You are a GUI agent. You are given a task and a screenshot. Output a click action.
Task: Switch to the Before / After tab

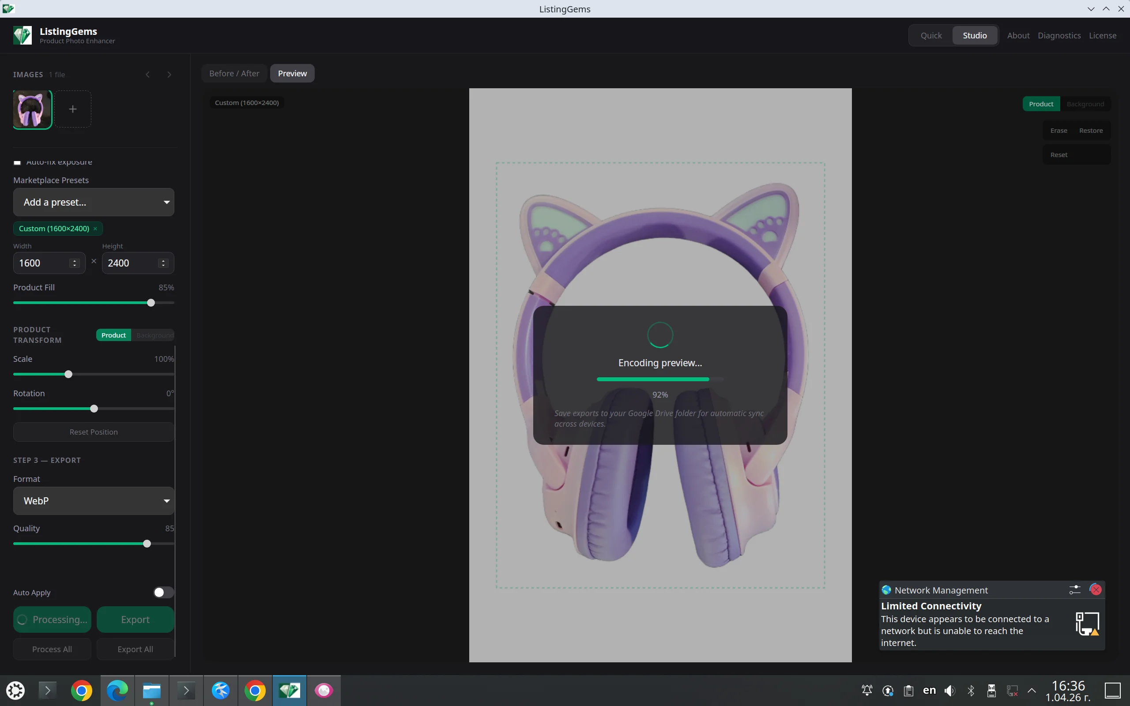click(x=234, y=73)
